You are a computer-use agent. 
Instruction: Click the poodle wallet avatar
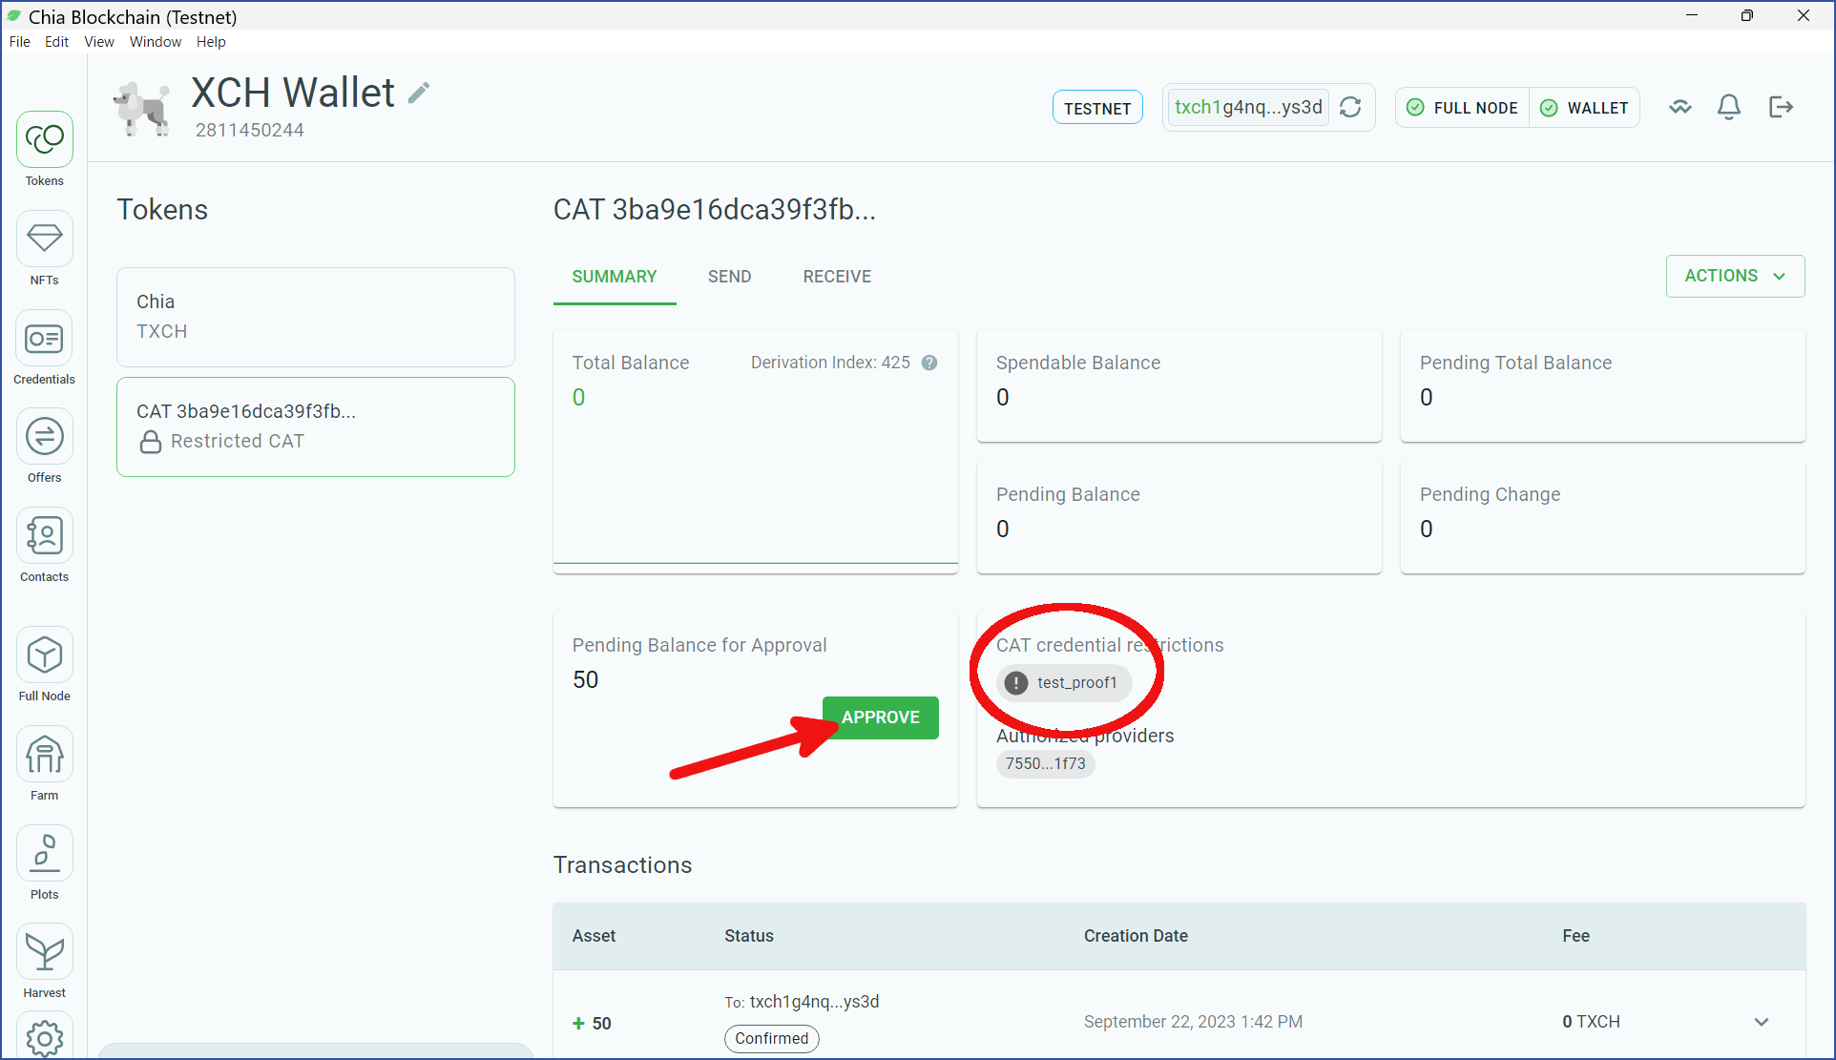coord(143,108)
